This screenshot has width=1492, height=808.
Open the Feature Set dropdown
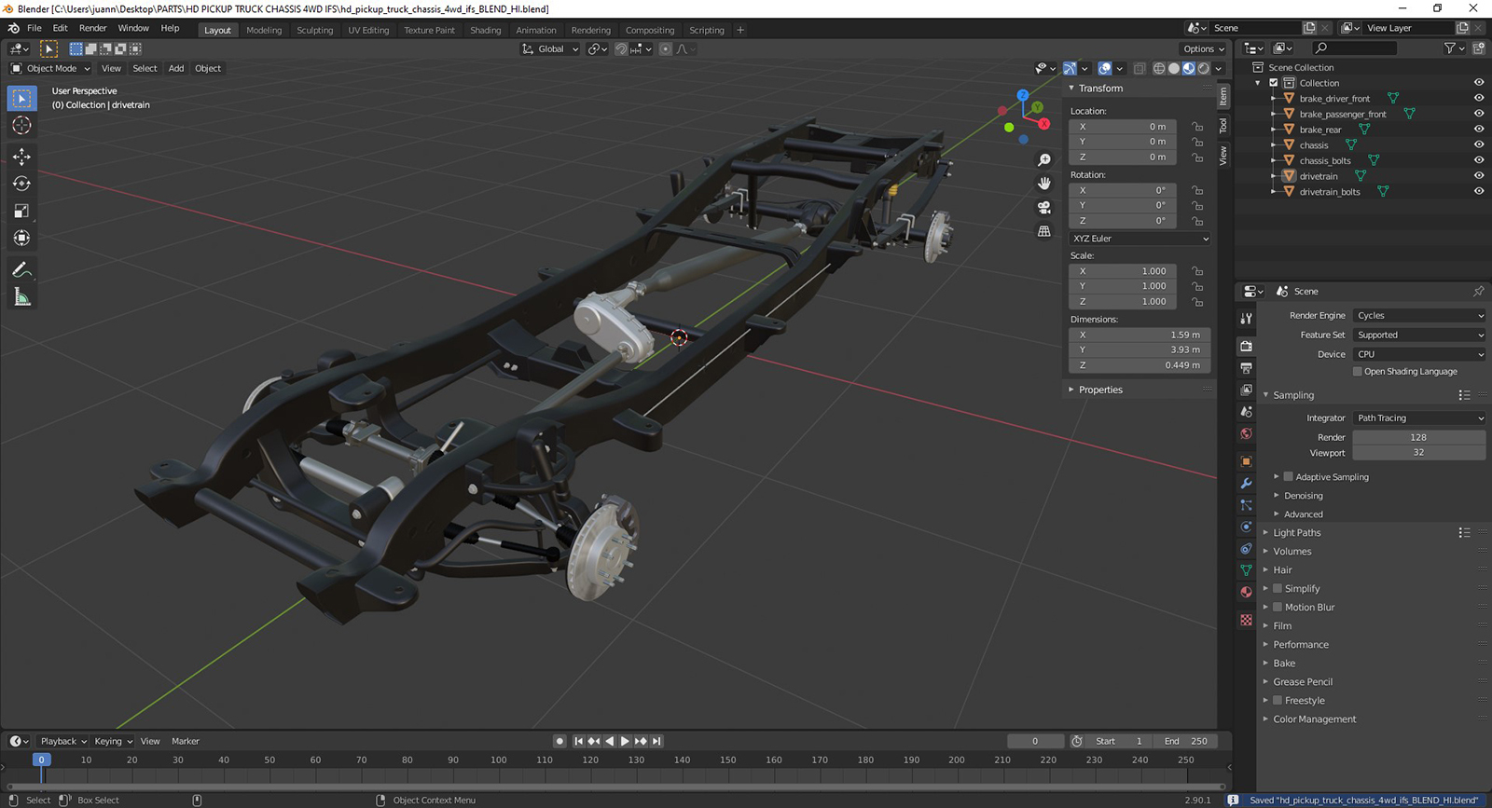[1419, 335]
